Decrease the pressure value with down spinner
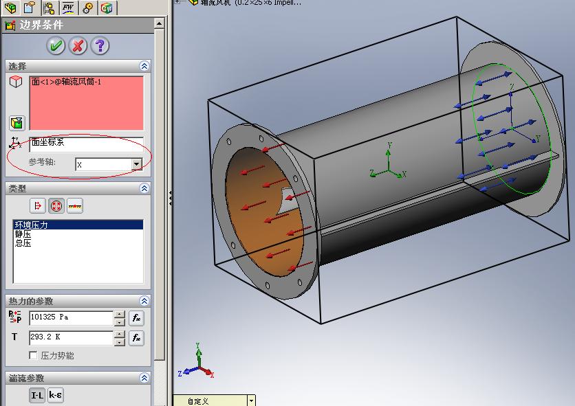The width and height of the screenshot is (575, 406). click(120, 322)
